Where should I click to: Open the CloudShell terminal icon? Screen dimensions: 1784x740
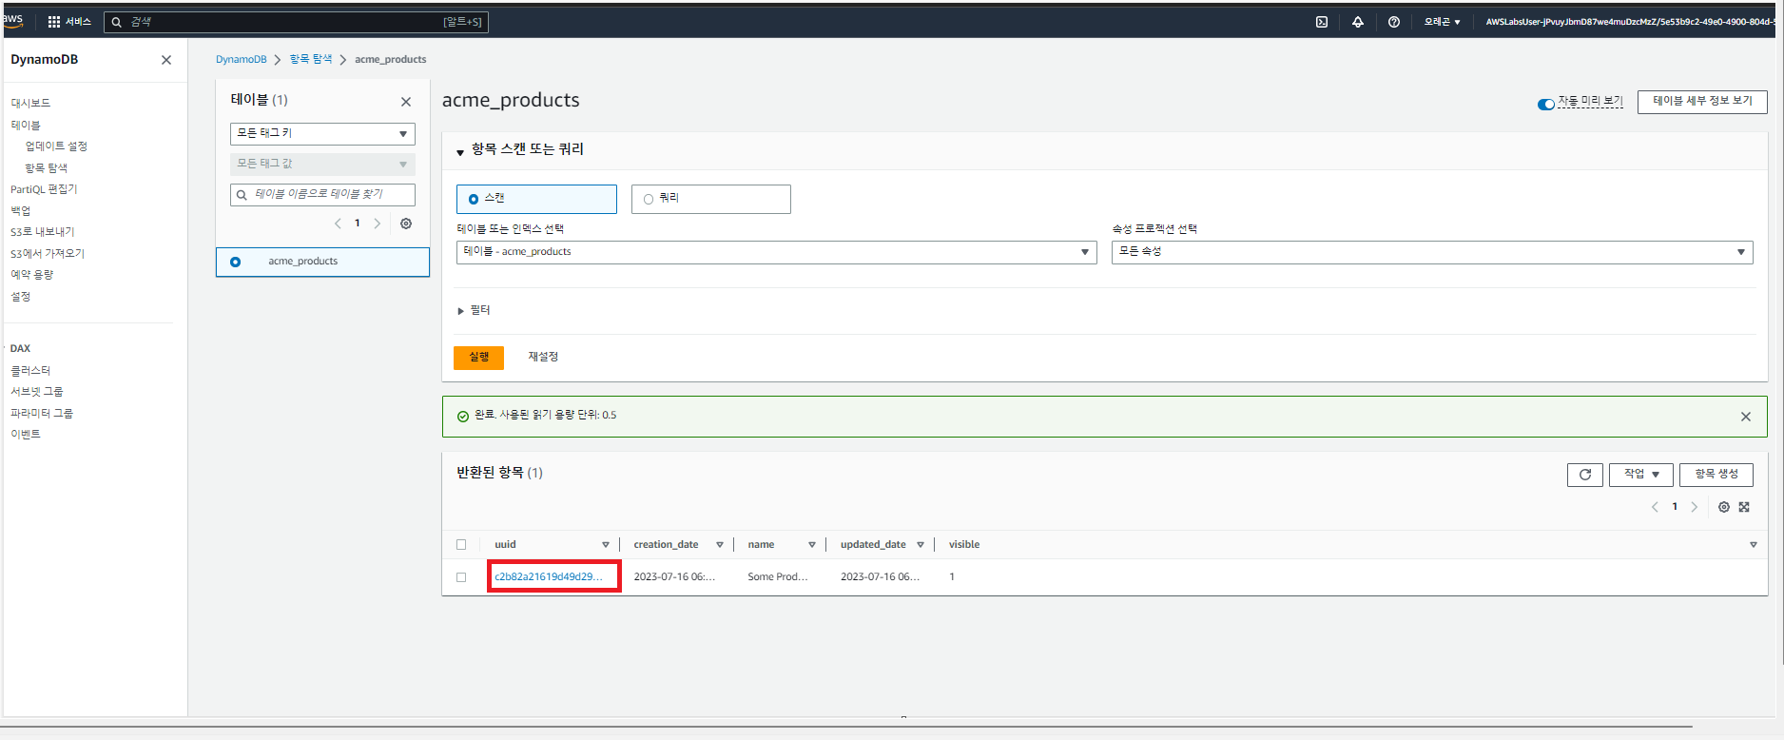1322,22
